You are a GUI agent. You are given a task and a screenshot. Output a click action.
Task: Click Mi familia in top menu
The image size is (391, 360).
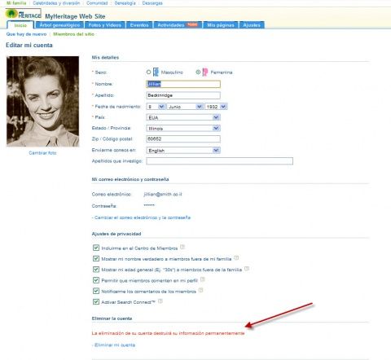[16, 3]
